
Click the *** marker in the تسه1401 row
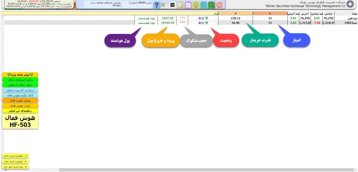[182, 23]
